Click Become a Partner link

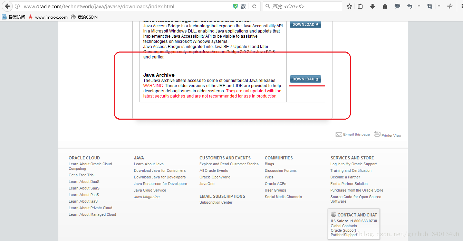[x=345, y=177]
